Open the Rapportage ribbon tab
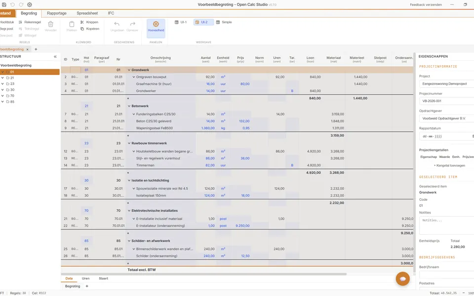The height and width of the screenshot is (296, 474). pos(56,13)
